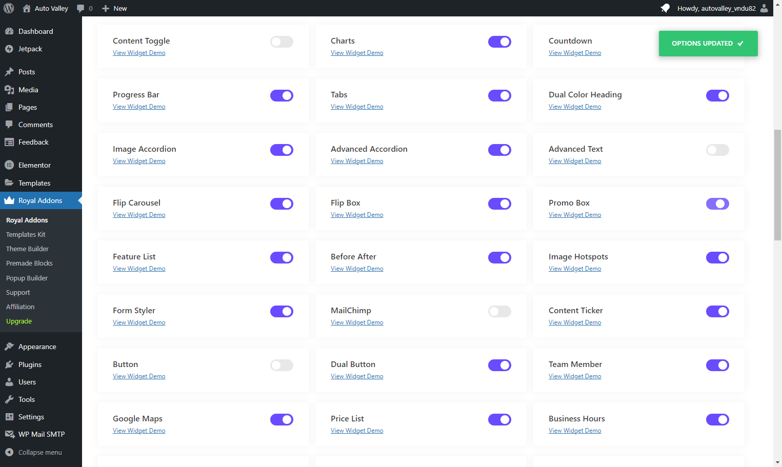Click the Jetpack sidebar icon
This screenshot has width=782, height=467.
[9, 49]
